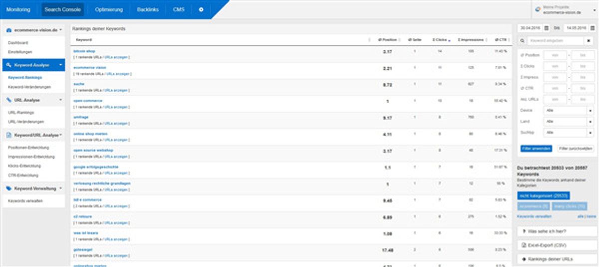Open calendar icon for start date 30.04.2016
The image size is (599, 267).
[546, 28]
